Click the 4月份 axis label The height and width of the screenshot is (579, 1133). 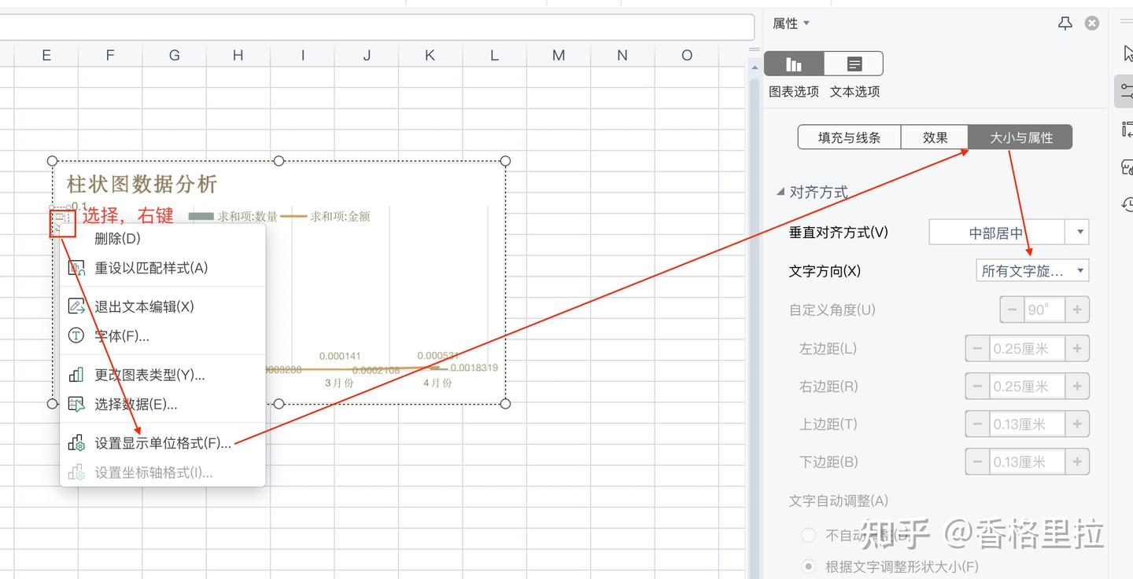click(437, 383)
